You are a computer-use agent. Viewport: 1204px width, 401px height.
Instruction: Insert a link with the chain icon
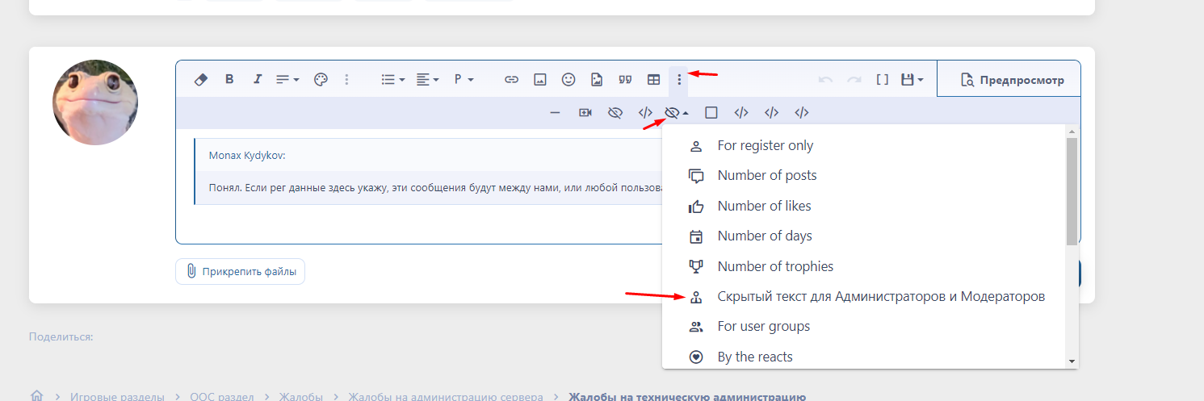tap(511, 80)
